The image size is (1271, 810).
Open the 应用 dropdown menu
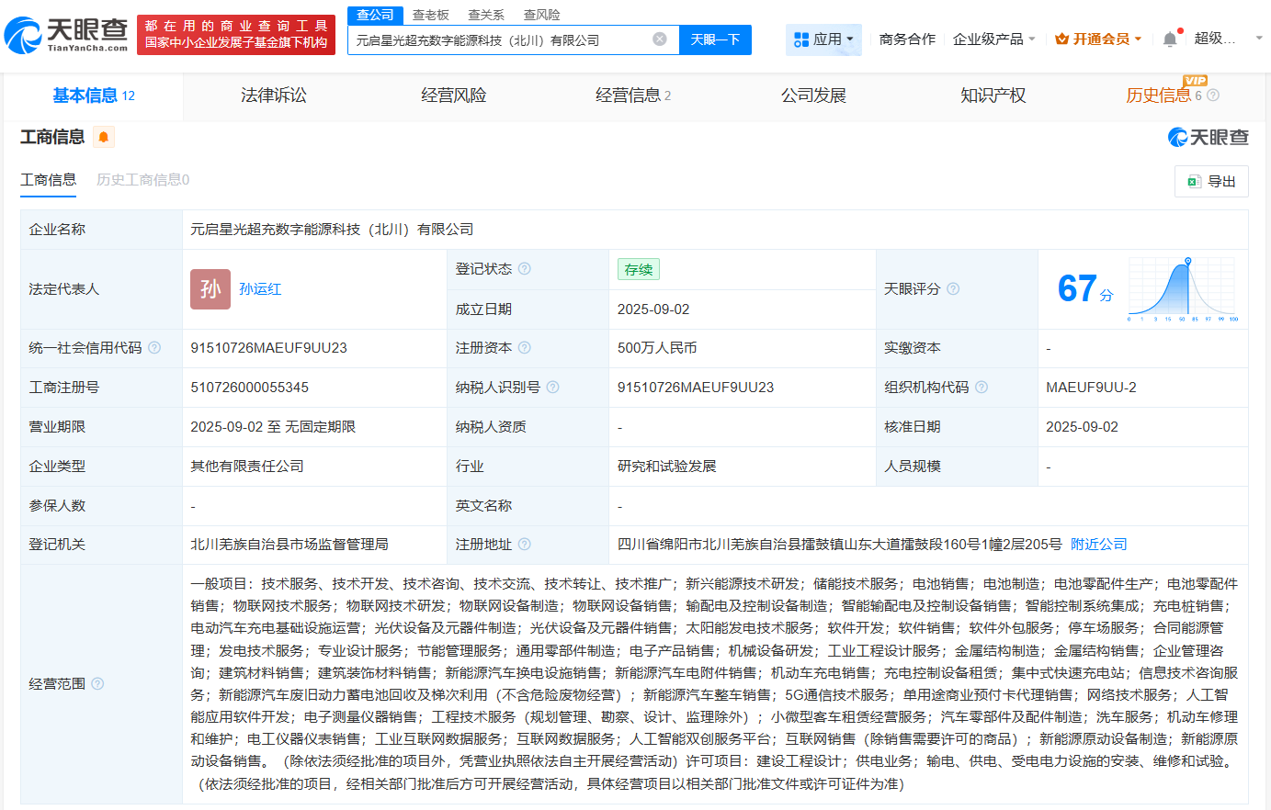pyautogui.click(x=823, y=39)
